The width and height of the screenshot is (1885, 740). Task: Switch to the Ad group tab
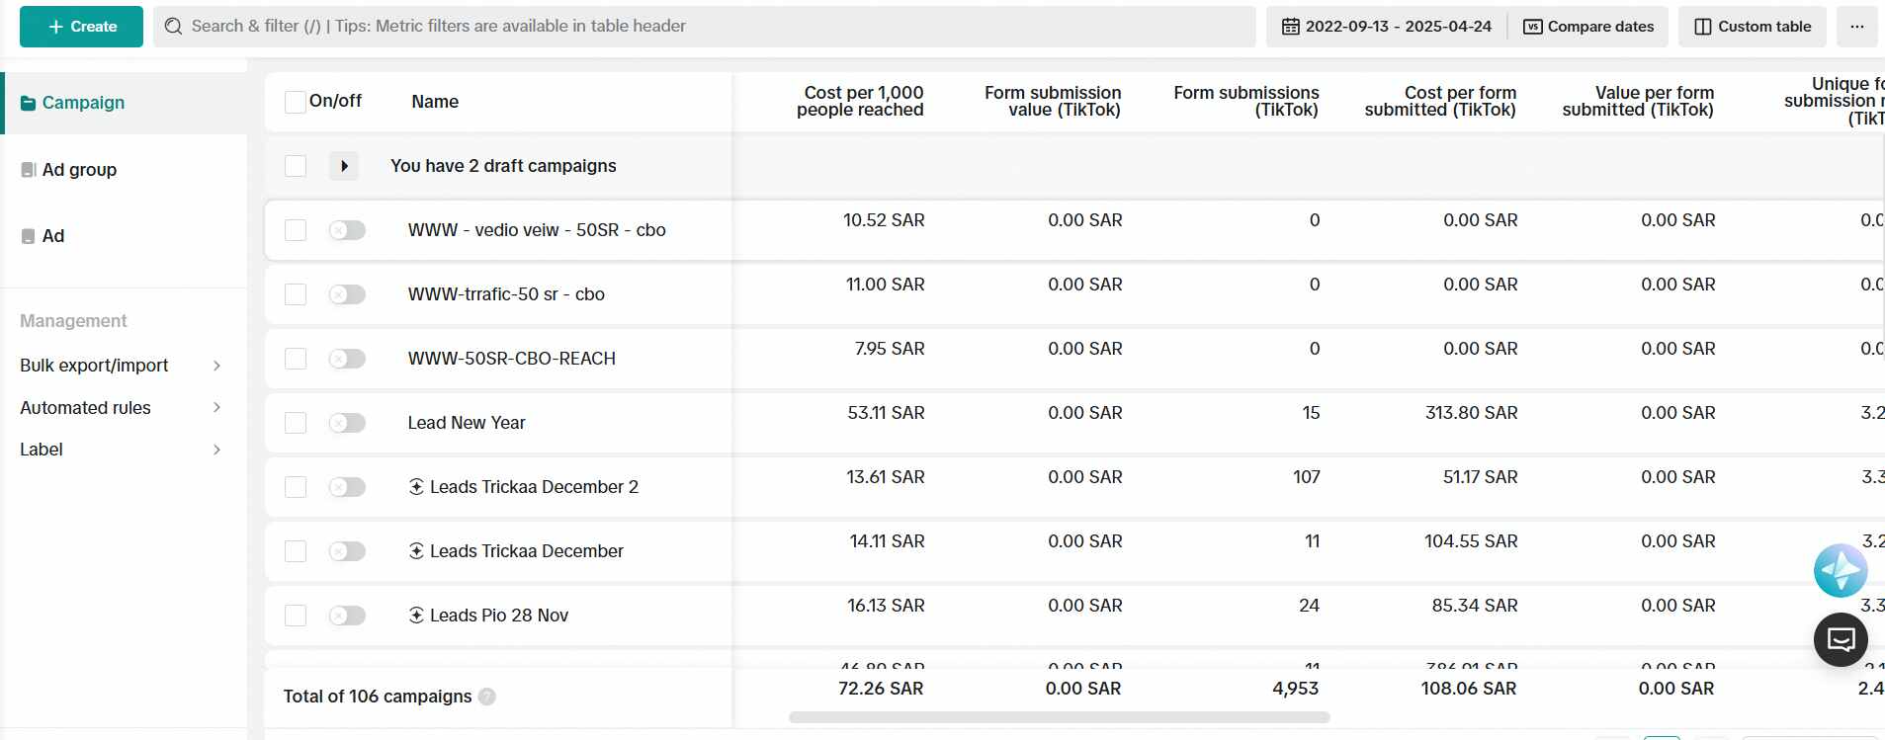[79, 170]
